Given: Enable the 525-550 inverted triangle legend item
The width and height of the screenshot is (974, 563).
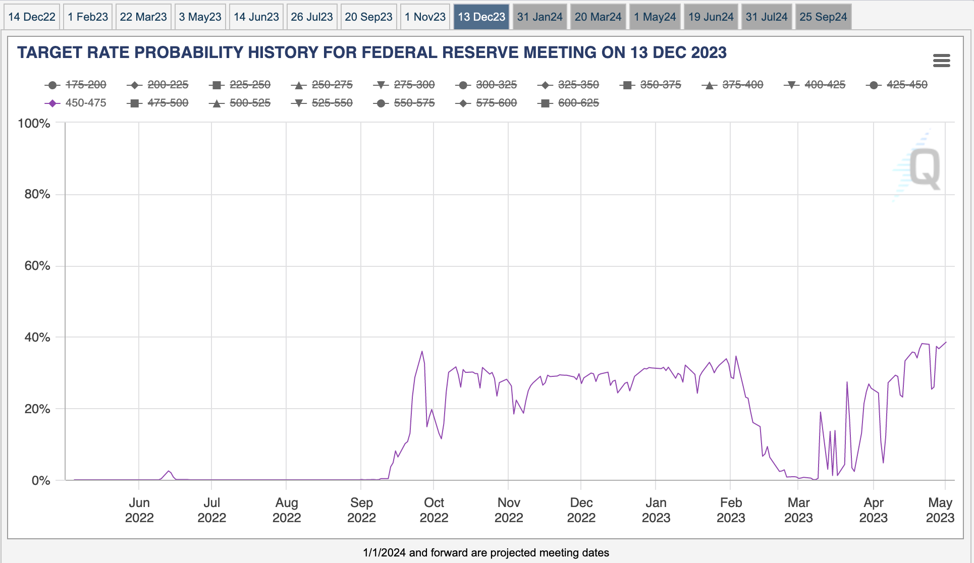Looking at the screenshot, I should pyautogui.click(x=332, y=103).
